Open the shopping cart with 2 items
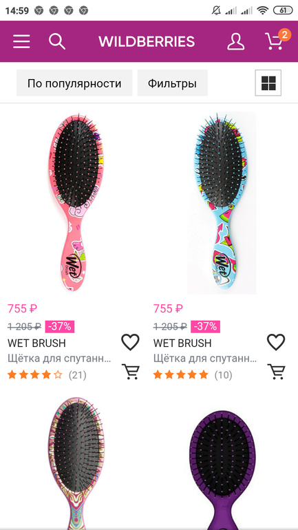 pos(277,40)
